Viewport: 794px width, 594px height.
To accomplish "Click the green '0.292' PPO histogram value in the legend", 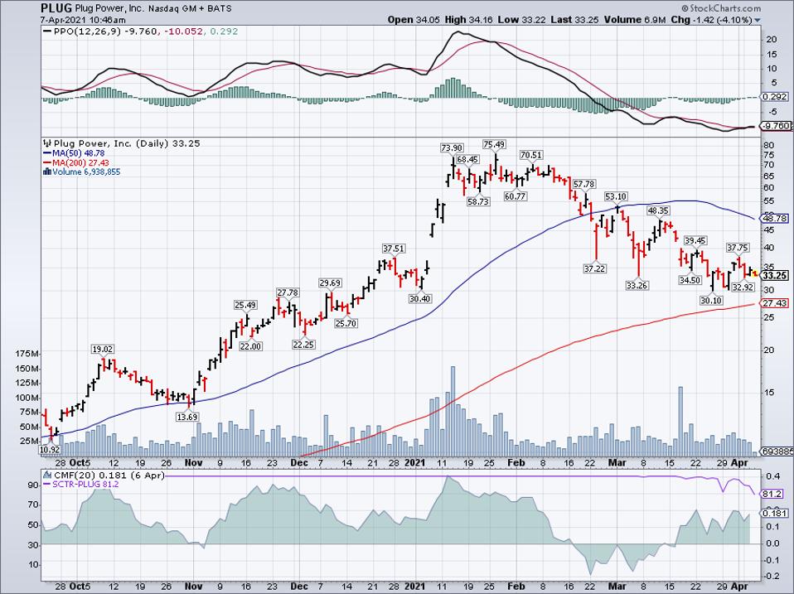I will pyautogui.click(x=223, y=31).
